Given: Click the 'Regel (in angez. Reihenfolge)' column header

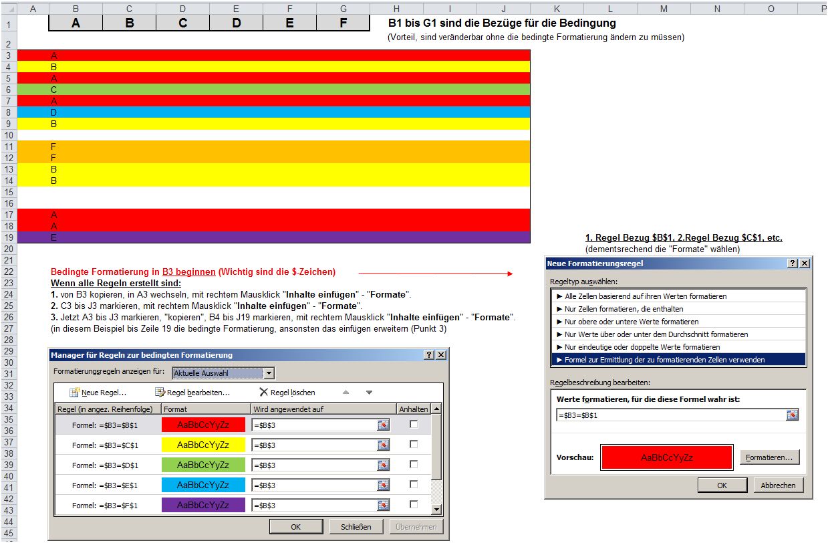Looking at the screenshot, I should tap(107, 409).
